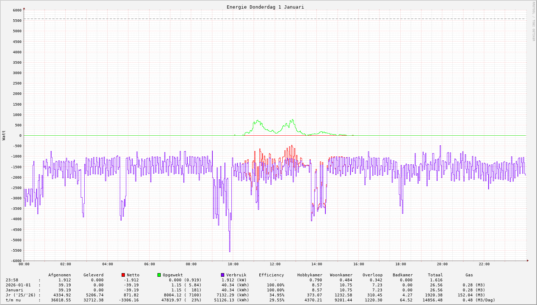Screen dimensions: 537x305
Task: Click the Y-axis arrowhead at top
Action: [x=24, y=8]
